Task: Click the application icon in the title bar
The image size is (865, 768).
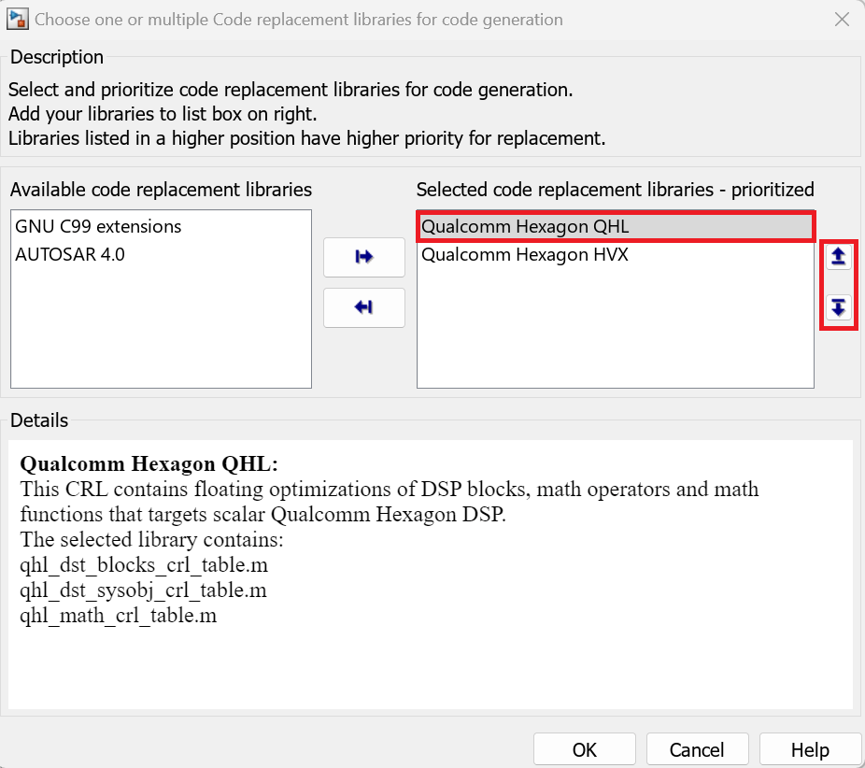Action: (17, 19)
